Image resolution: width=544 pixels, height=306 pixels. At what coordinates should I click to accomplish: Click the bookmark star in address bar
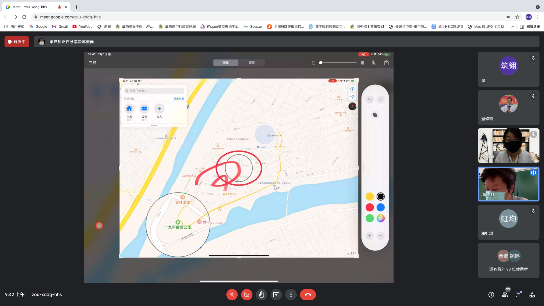coord(517,17)
